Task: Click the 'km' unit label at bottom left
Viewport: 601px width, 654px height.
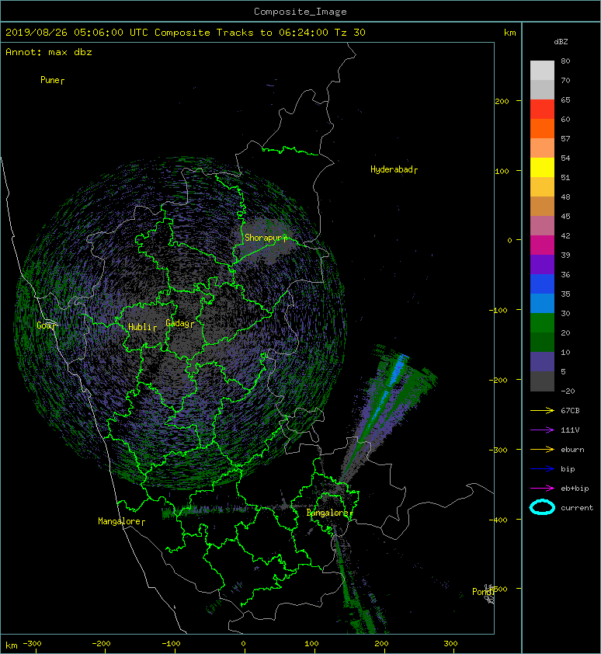Action: pyautogui.click(x=12, y=645)
